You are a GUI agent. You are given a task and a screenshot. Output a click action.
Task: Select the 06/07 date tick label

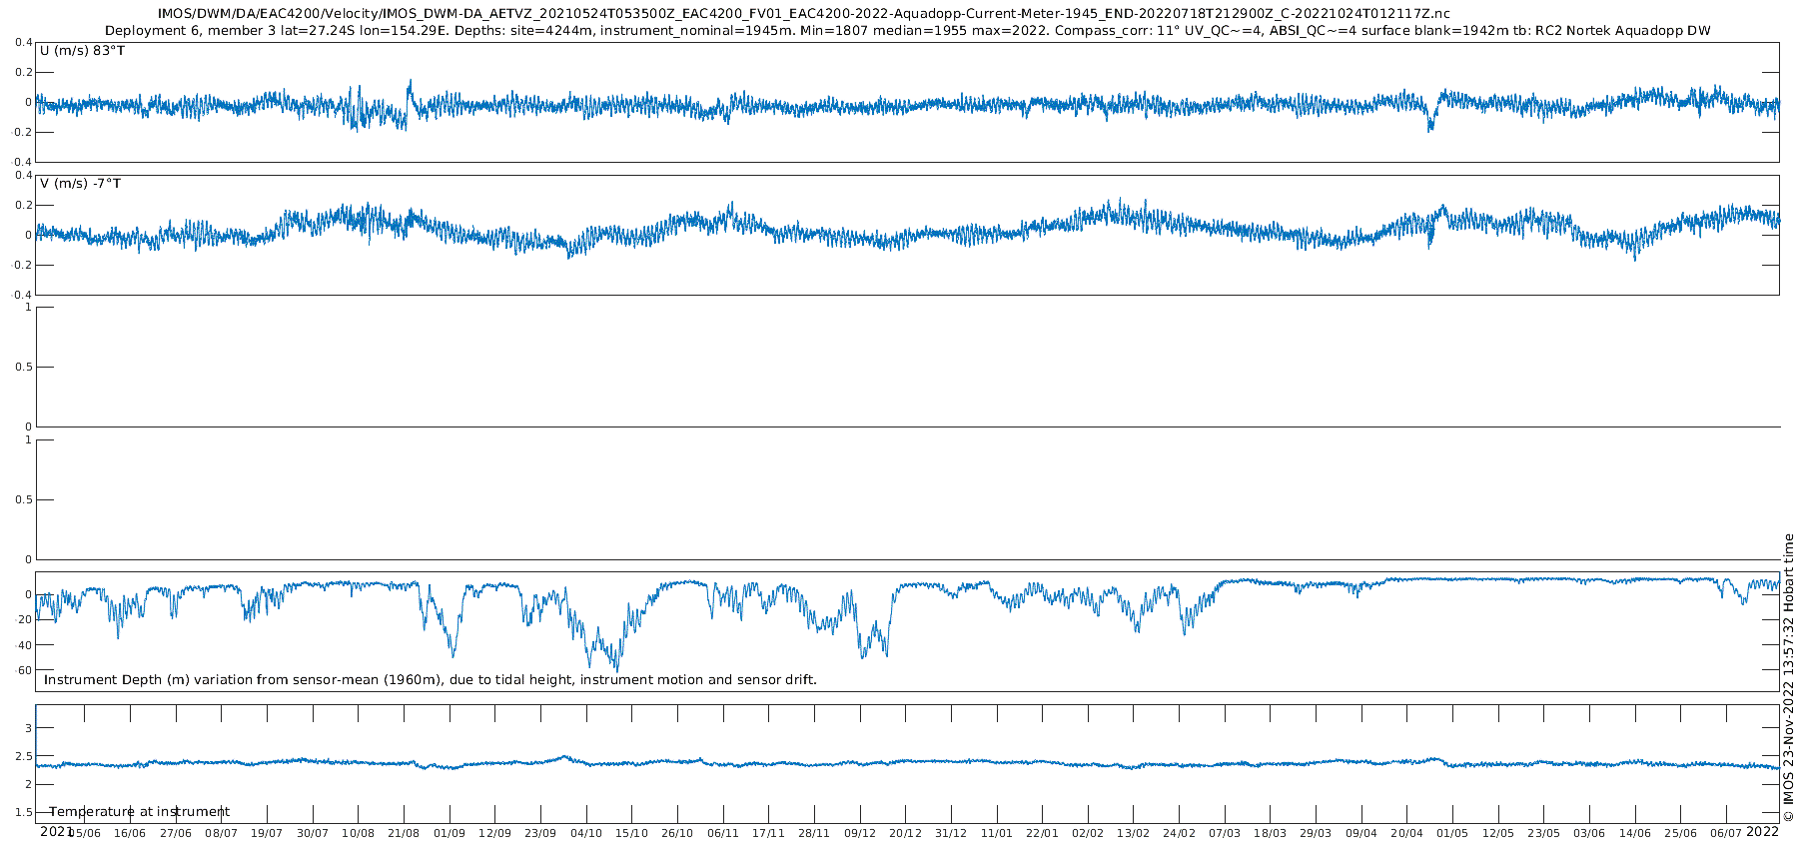click(1726, 833)
